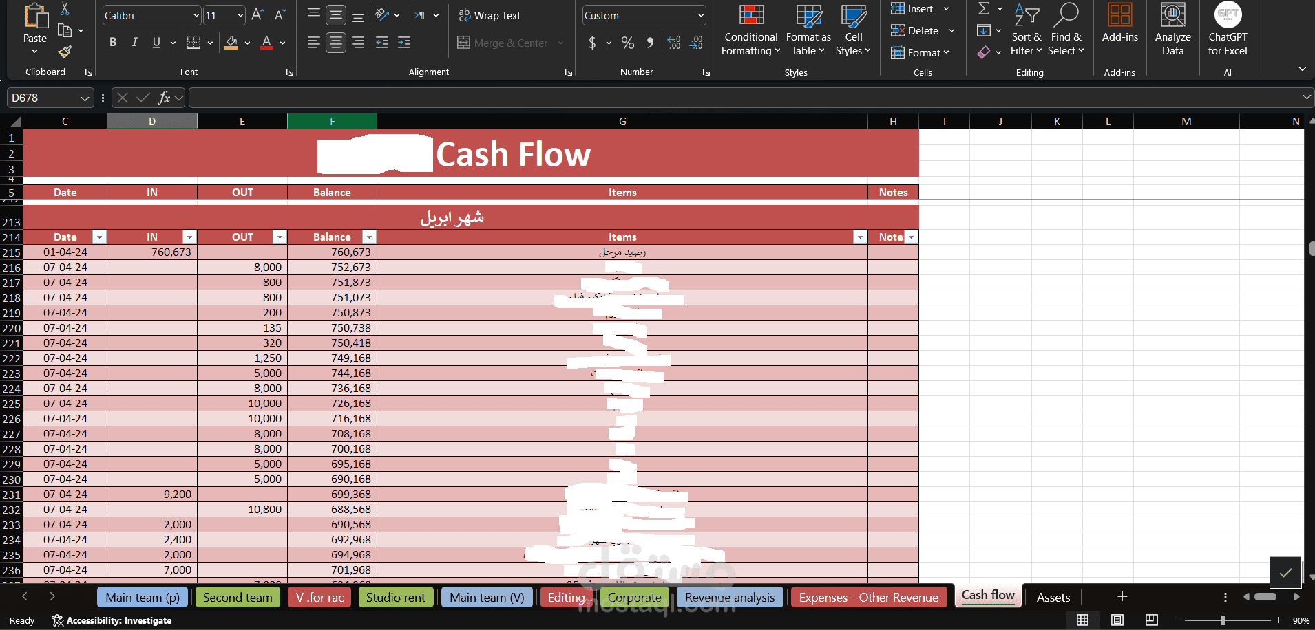Switch to the Revenue analysis sheet tab

(730, 597)
